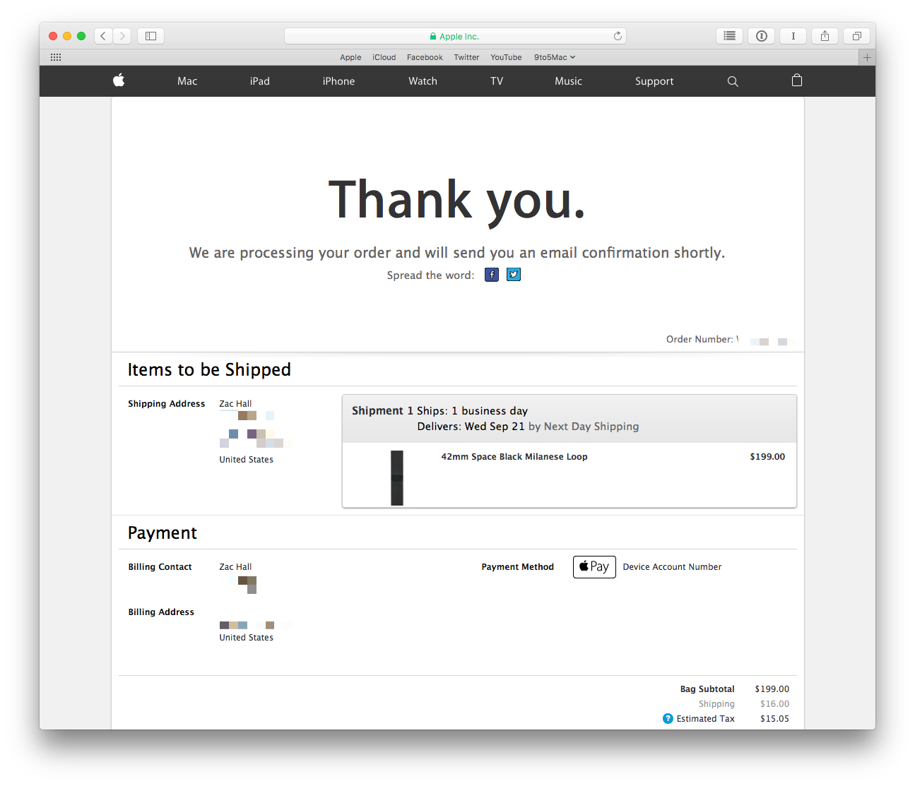Reload the page with refresh icon
Viewport: 915px width, 786px height.
618,36
